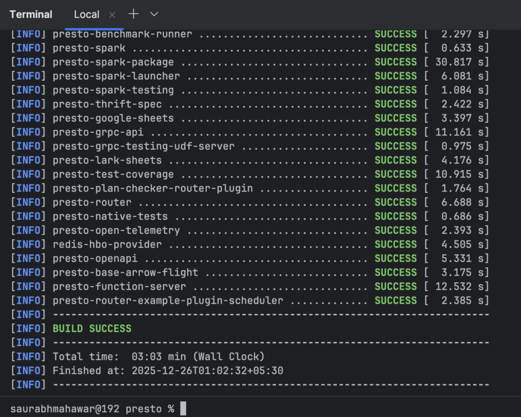Image resolution: width=521 pixels, height=417 pixels.
Task: Click the redis-hbo-provider module name
Action: tap(107, 244)
